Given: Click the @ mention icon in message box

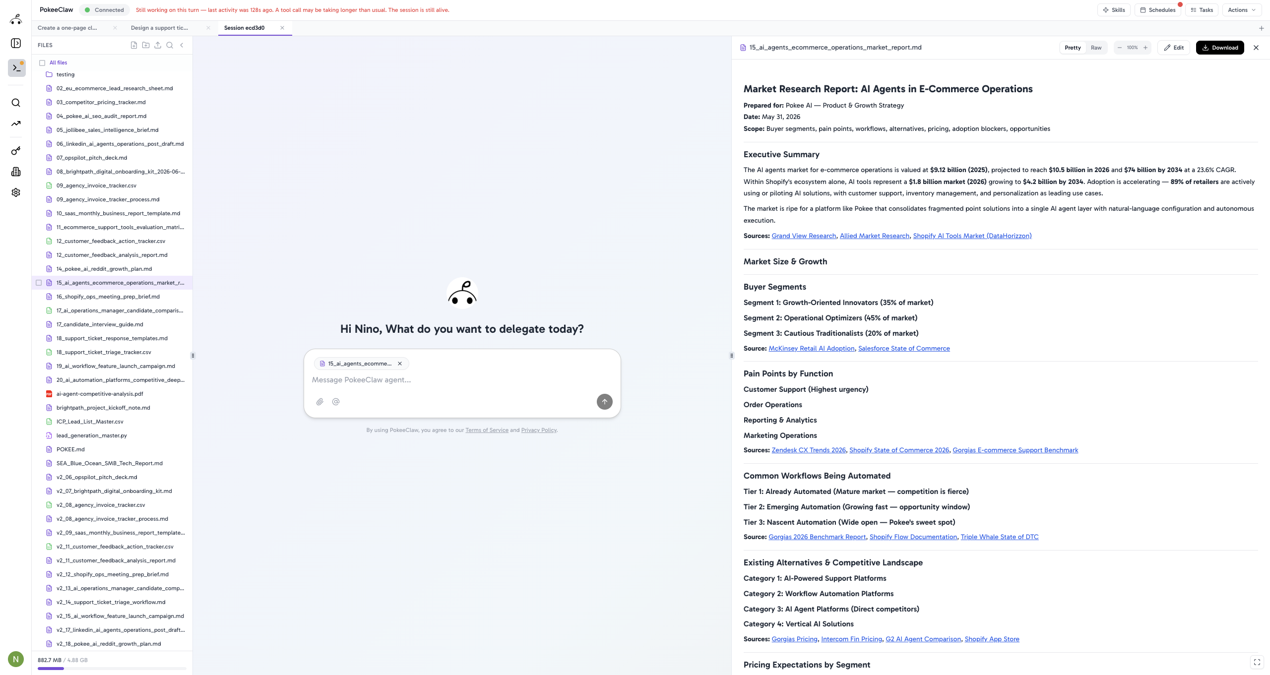Looking at the screenshot, I should [x=336, y=402].
